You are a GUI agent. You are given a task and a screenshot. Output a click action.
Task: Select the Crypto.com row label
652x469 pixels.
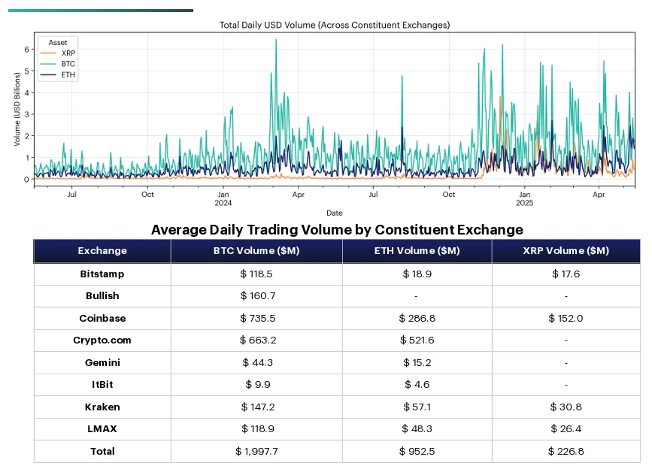[102, 340]
